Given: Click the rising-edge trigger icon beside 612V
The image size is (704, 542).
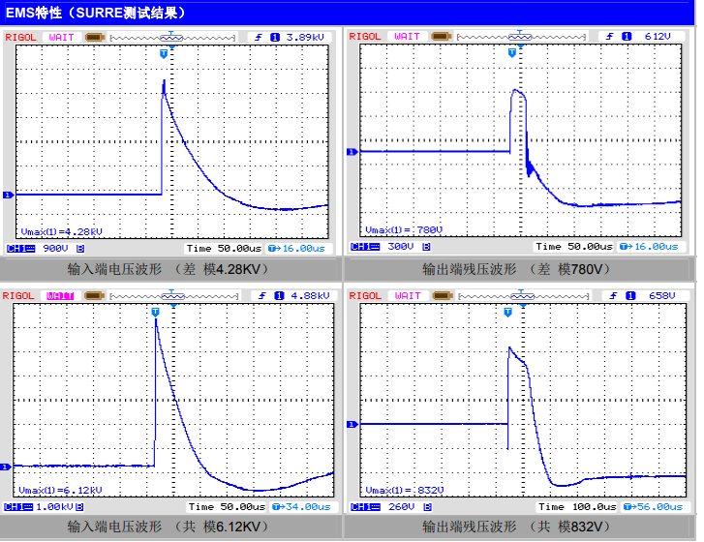Looking at the screenshot, I should (610, 37).
